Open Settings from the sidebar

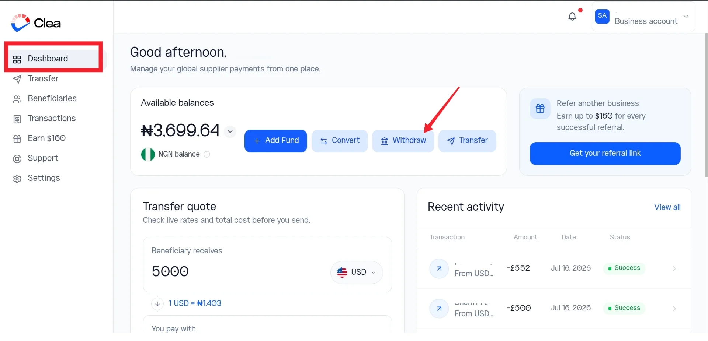click(x=36, y=178)
